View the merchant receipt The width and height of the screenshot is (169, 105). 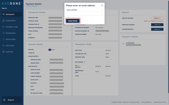tap(157, 25)
